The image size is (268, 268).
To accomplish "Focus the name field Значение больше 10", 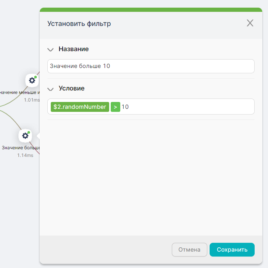I will 151,66.
